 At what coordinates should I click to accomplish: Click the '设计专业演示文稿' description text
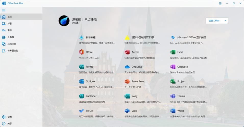[132, 87]
